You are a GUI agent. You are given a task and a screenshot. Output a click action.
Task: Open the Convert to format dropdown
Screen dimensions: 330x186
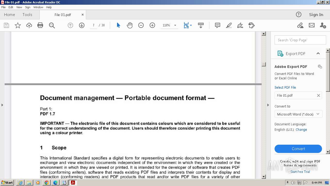(x=298, y=114)
